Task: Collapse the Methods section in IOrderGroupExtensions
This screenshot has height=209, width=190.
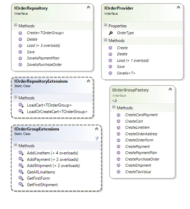Action: pos(16,145)
